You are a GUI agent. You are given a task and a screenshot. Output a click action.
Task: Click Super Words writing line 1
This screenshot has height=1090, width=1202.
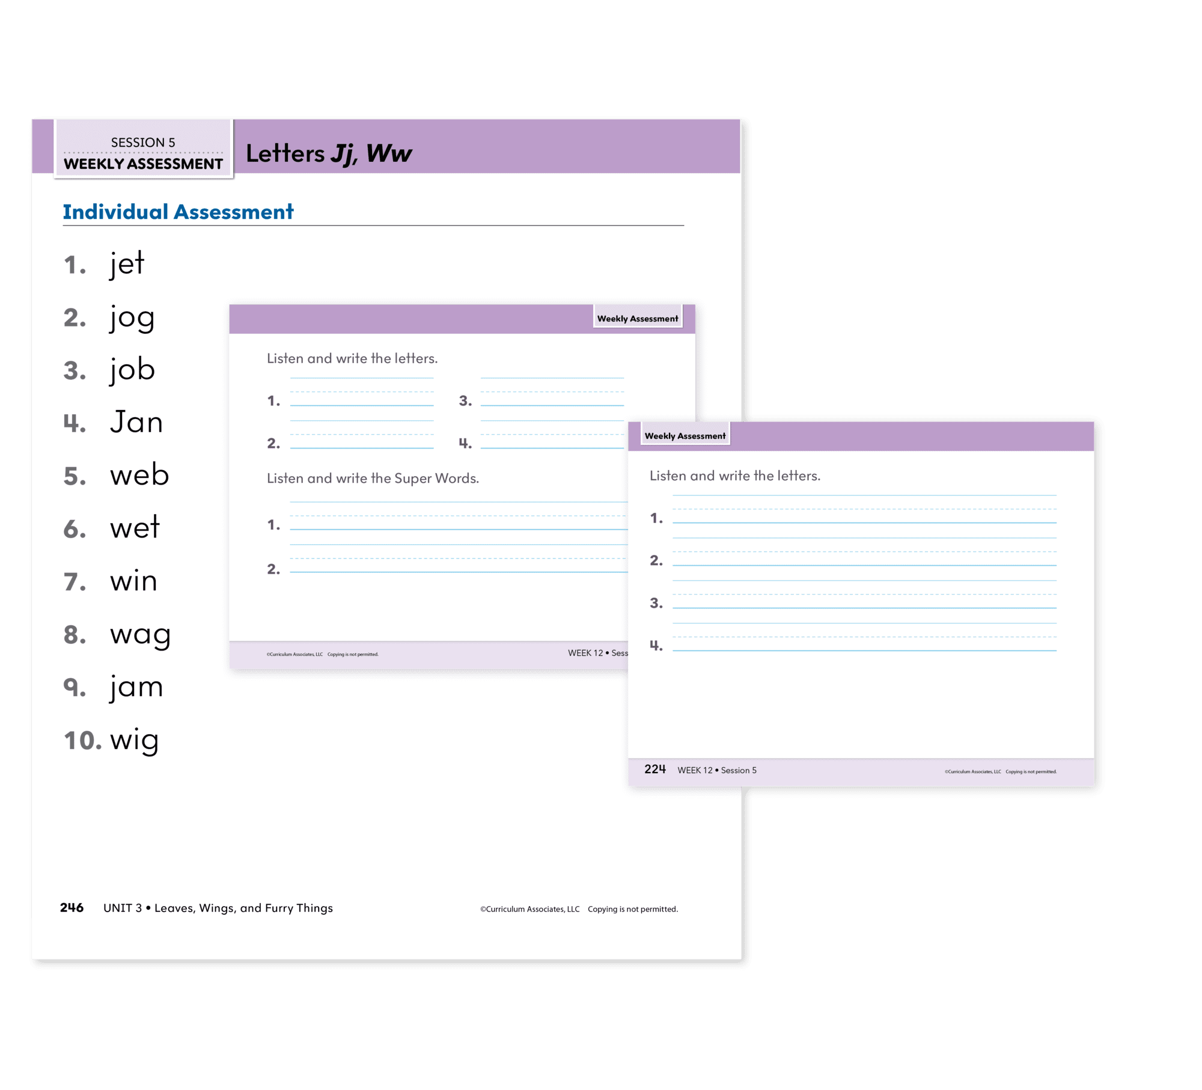[459, 516]
